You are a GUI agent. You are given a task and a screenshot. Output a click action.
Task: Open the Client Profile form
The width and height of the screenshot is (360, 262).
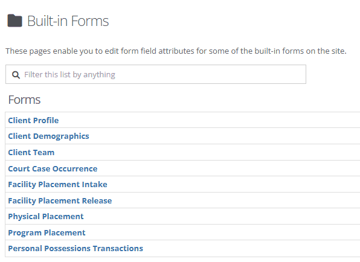[33, 120]
